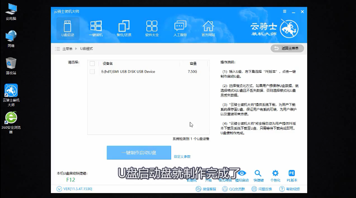Click the 返回主菜单 button
Image resolution: width=356 pixels, height=198 pixels.
[x=287, y=48]
